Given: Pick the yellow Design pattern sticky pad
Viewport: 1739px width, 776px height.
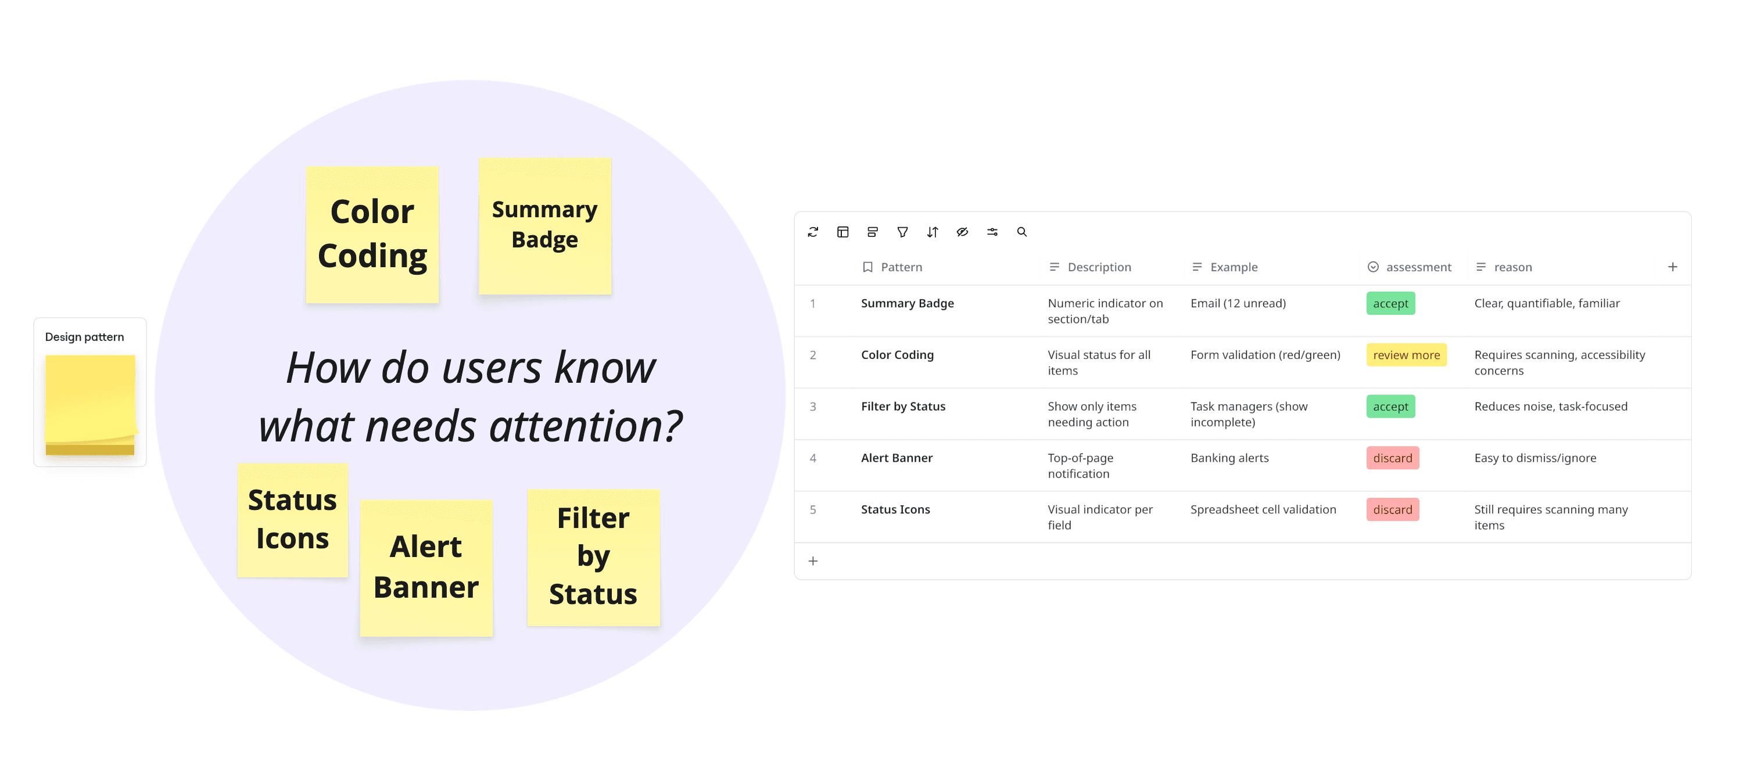Looking at the screenshot, I should coord(91,405).
